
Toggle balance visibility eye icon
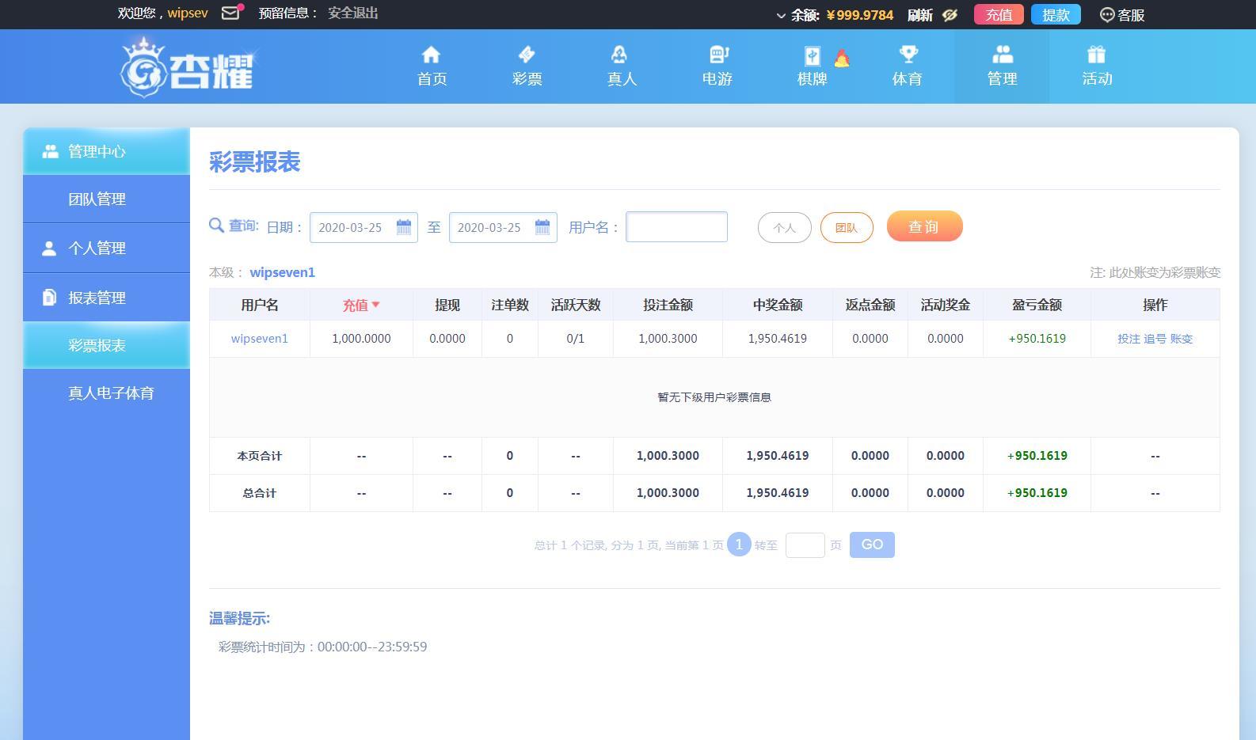point(950,15)
